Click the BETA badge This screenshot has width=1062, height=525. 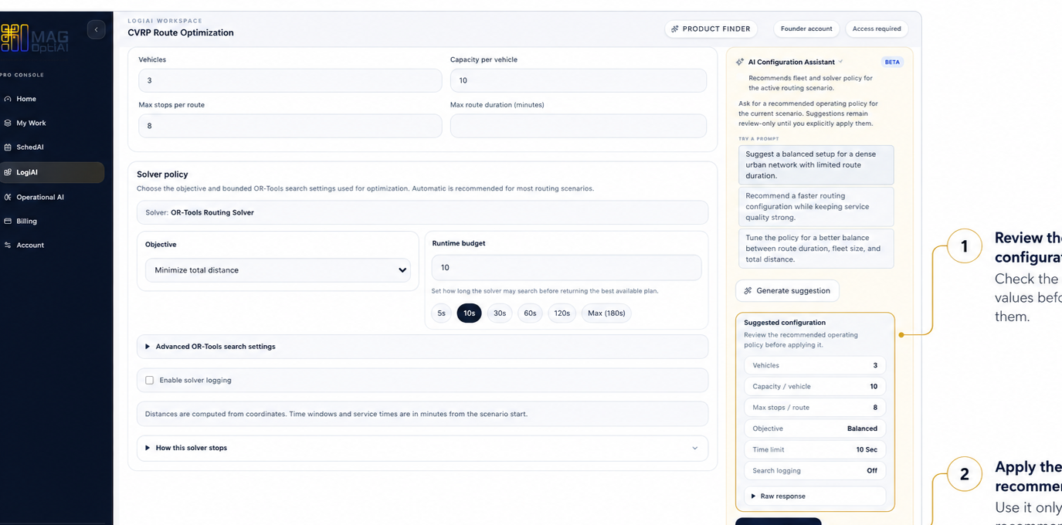tap(892, 62)
